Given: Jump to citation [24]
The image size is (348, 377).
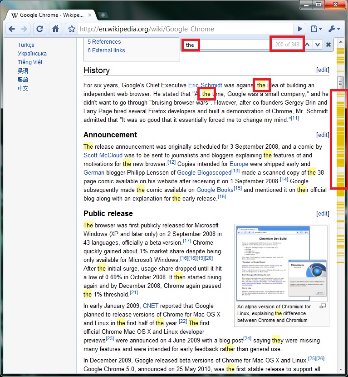Looking at the screenshot, I should [x=247, y=338].
